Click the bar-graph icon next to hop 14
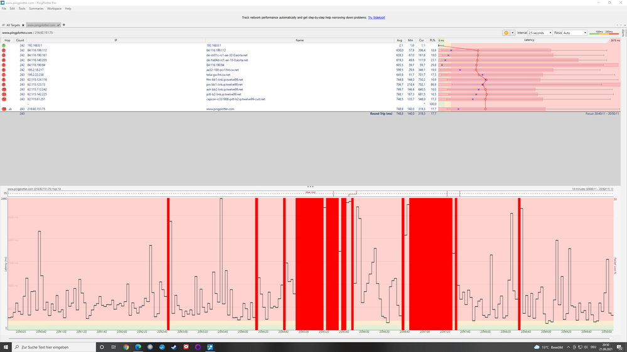This screenshot has width=627, height=352. (x=11, y=109)
